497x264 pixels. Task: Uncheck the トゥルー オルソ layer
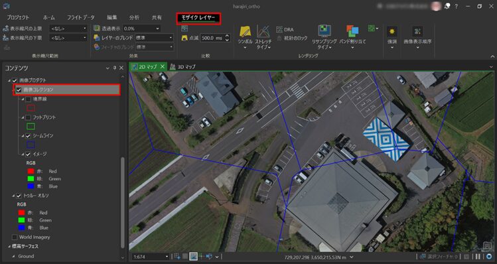coord(19,196)
